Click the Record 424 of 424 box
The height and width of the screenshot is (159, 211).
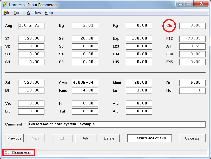tap(149, 138)
